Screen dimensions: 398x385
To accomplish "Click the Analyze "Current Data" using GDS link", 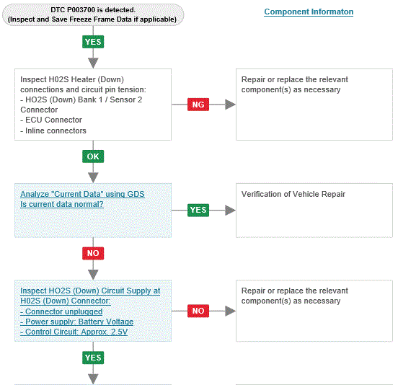I will click(x=82, y=194).
